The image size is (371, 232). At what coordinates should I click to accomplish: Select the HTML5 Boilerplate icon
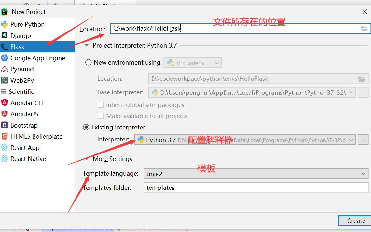coord(5,136)
